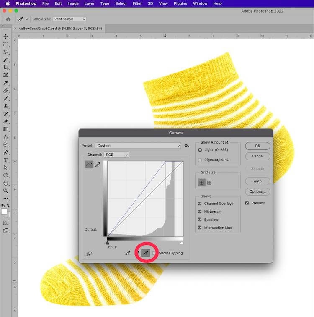Select the Move tool in the toolbar

pos(6,37)
